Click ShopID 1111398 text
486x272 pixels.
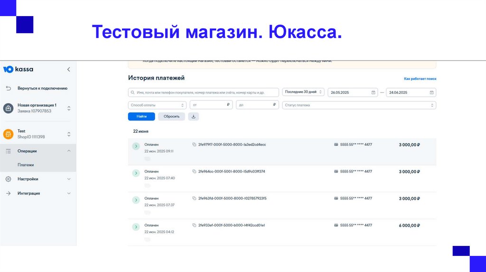(31, 137)
